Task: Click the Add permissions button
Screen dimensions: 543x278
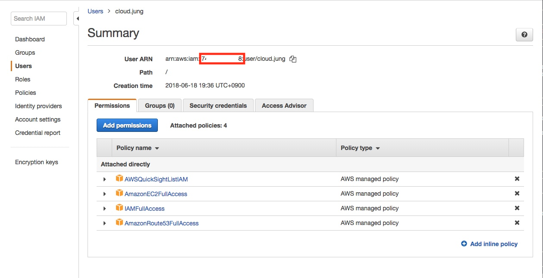Action: click(x=127, y=125)
